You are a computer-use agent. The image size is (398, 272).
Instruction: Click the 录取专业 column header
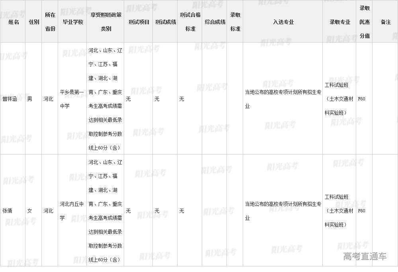(339, 22)
